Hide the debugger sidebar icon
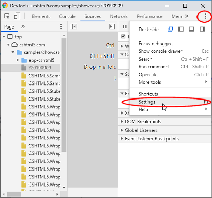 [112, 26]
